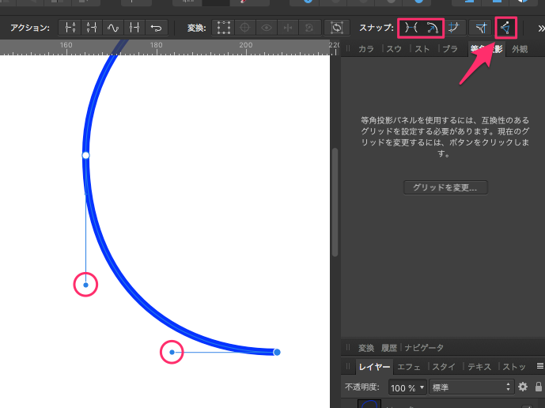Toggle the transform mode bounding box icon
The height and width of the screenshot is (408, 545).
[224, 28]
